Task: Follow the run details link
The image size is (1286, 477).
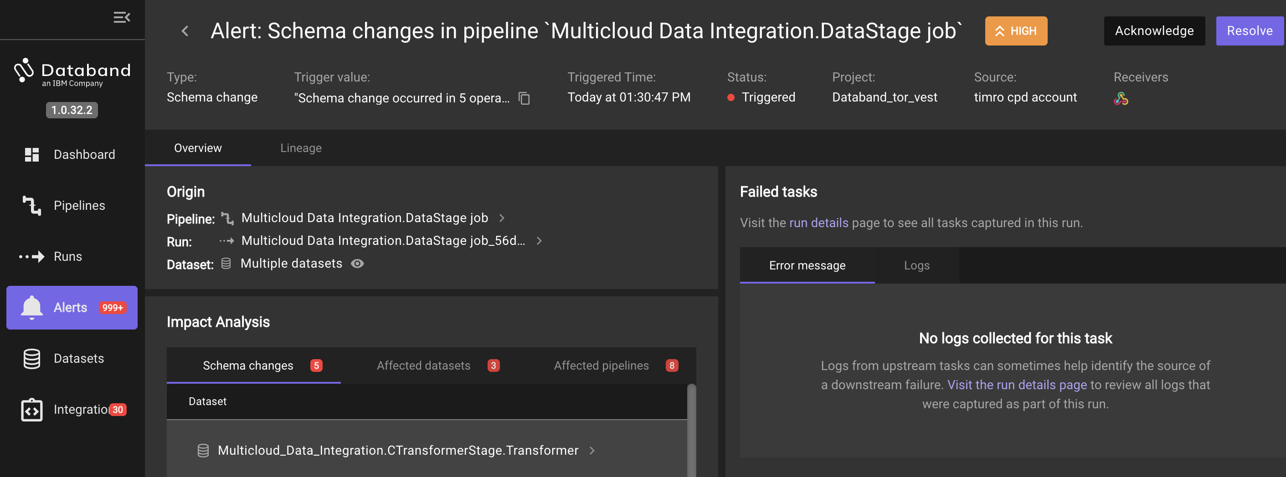Action: click(x=819, y=223)
